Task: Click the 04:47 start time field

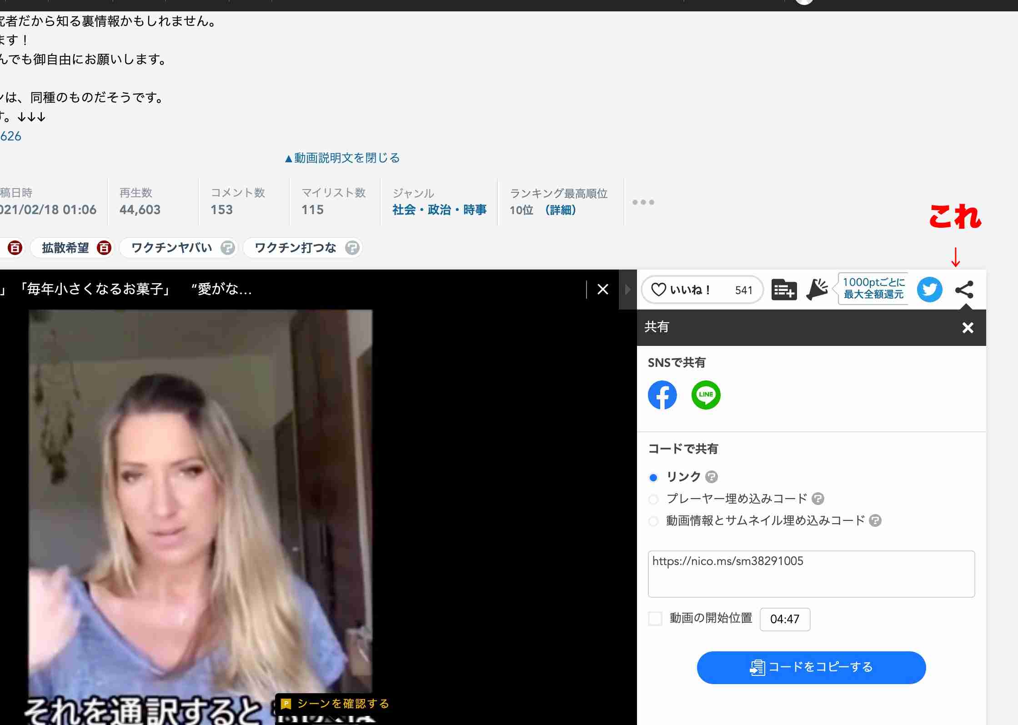Action: [785, 619]
